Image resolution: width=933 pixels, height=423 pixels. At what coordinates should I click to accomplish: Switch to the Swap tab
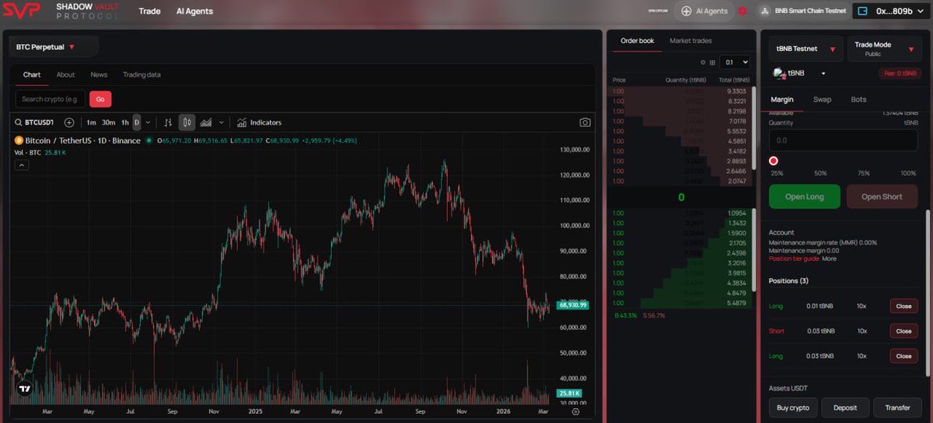click(x=822, y=99)
